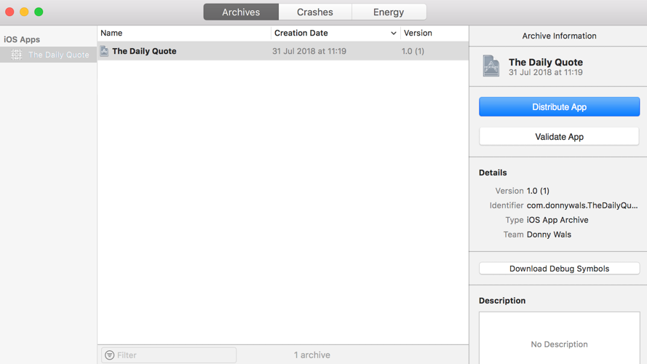Screen dimensions: 647x364
Task: Click the Description text box
Action: pos(559,338)
